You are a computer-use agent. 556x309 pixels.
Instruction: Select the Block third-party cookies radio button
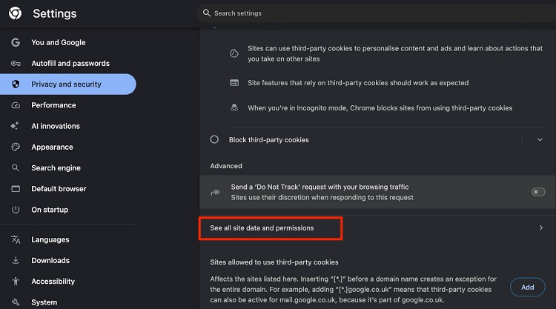point(214,139)
